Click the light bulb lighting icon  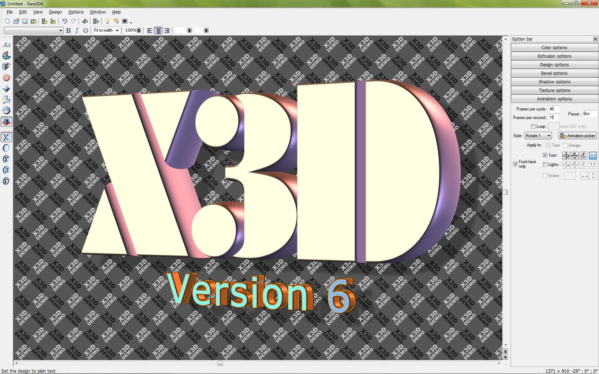pyautogui.click(x=107, y=21)
